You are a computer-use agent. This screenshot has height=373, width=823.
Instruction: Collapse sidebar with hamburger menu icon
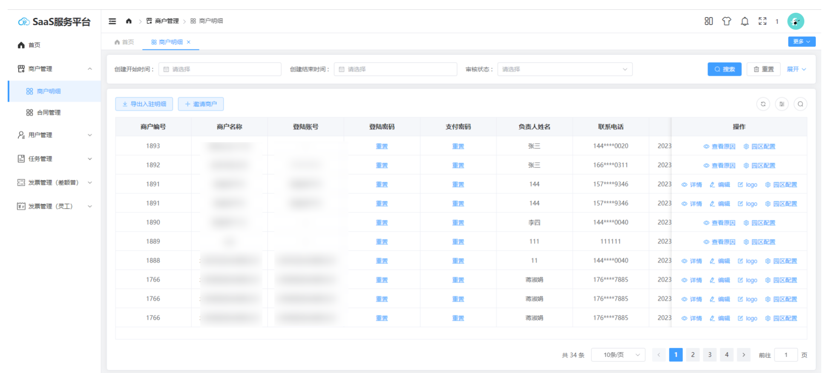(112, 21)
